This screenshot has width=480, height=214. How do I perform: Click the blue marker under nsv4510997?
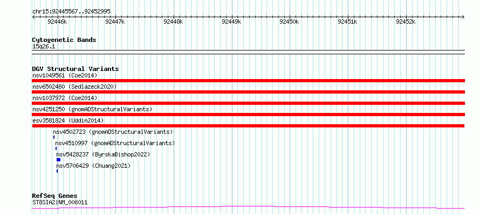56,148
